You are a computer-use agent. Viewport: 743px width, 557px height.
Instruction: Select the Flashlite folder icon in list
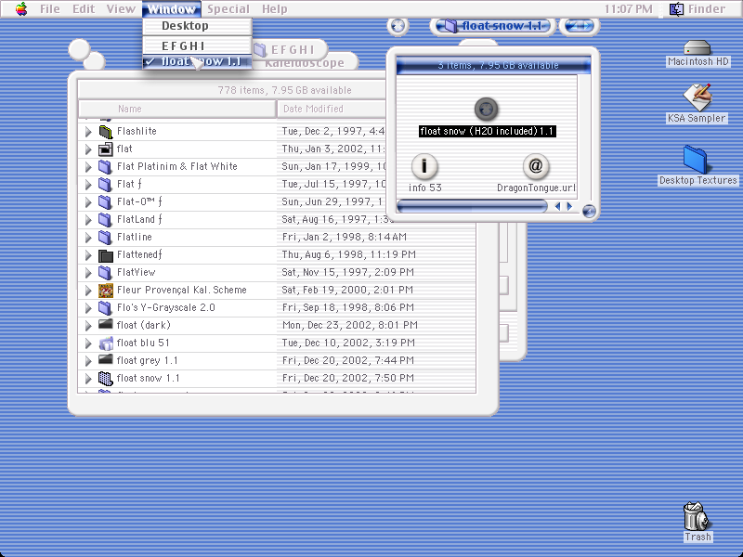coord(106,131)
